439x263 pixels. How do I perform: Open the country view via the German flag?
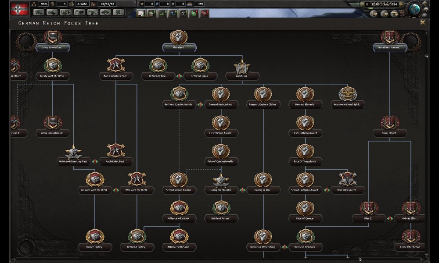[x=20, y=9]
